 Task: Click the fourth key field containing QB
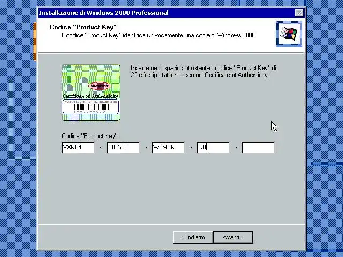click(x=213, y=148)
